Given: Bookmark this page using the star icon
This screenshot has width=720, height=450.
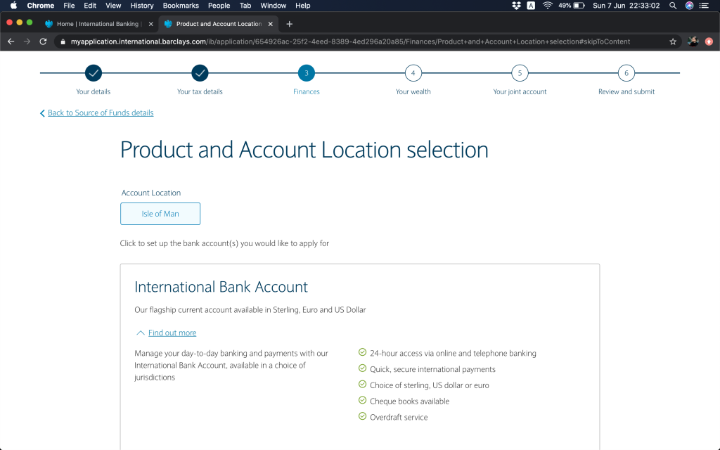Looking at the screenshot, I should point(673,41).
